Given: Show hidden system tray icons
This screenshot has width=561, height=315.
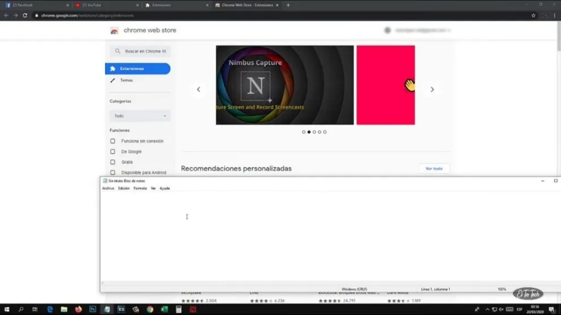Looking at the screenshot, I should (x=487, y=309).
